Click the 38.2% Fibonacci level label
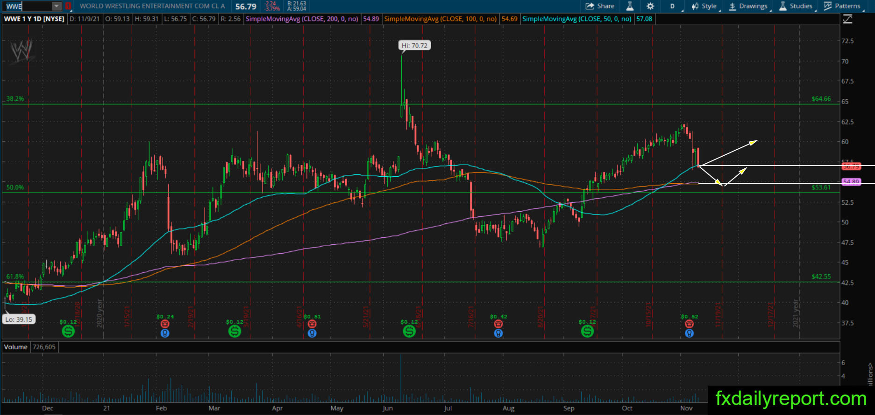 pos(15,99)
